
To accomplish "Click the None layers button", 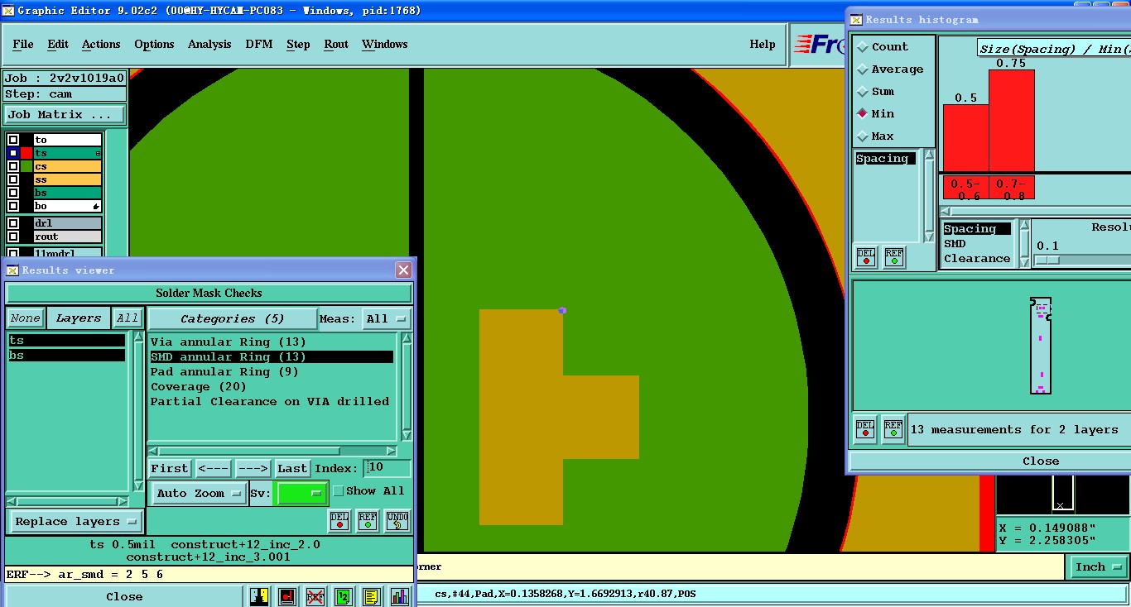I will pos(25,318).
